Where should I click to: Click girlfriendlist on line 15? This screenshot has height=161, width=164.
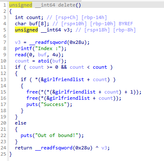click(75, 92)
